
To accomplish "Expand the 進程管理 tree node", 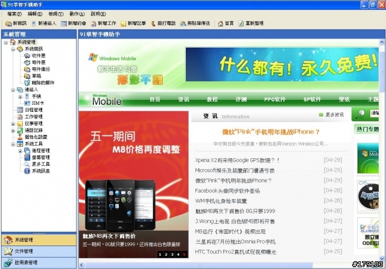I will pyautogui.click(x=20, y=151).
